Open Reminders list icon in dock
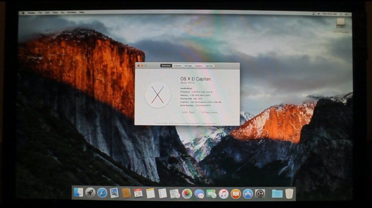The image size is (372, 208). click(162, 194)
